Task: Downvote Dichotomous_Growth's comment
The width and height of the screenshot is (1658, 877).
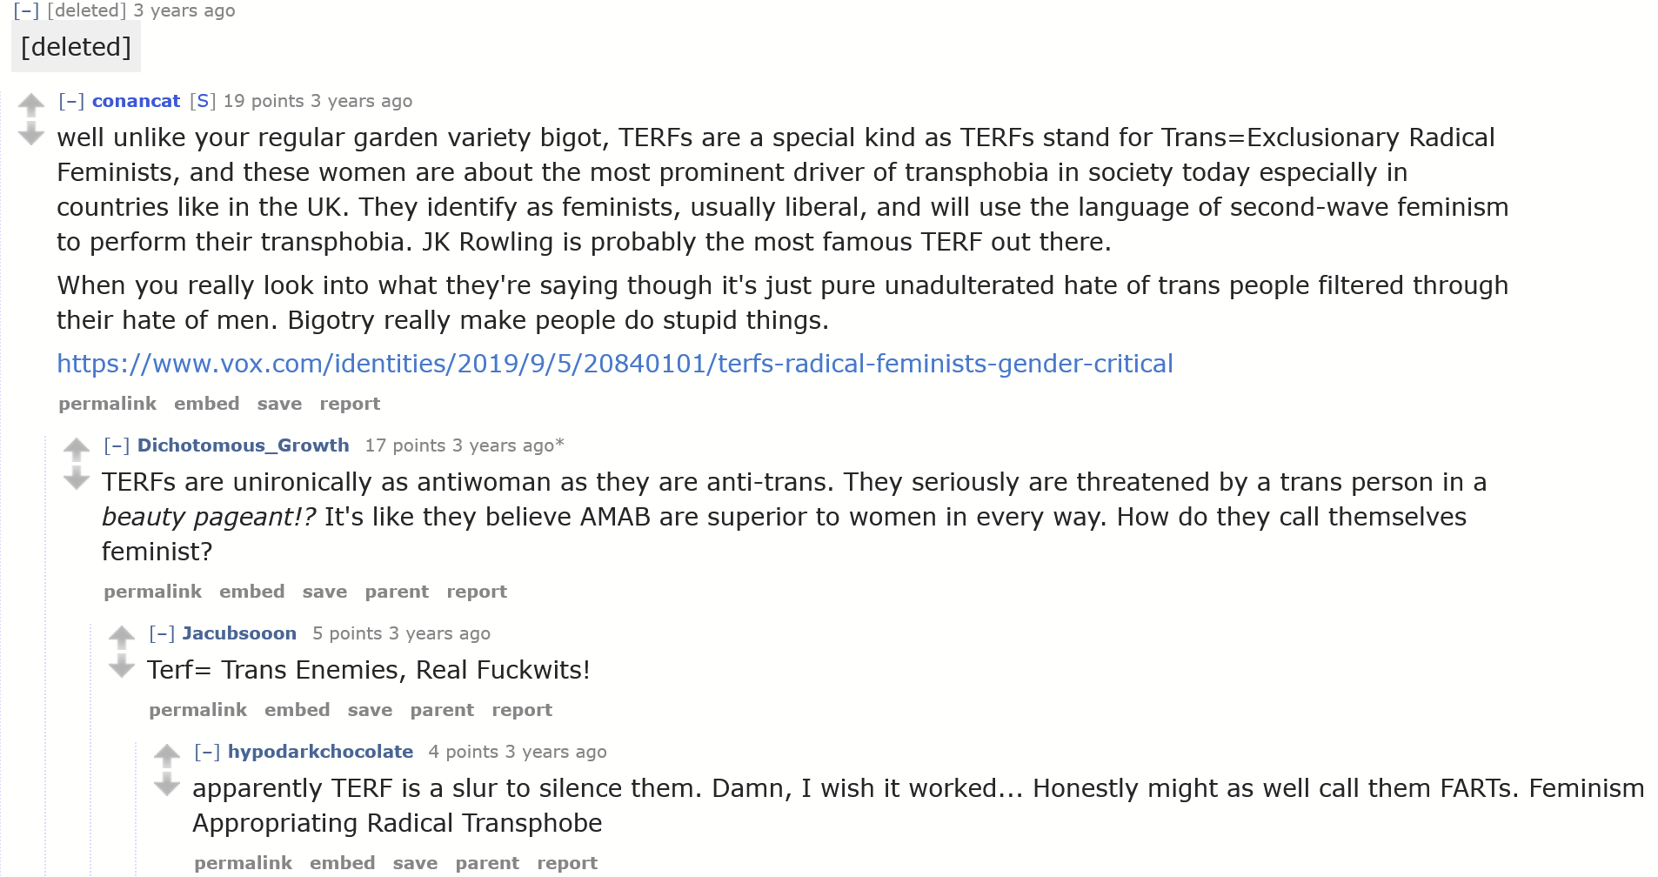Action: click(77, 478)
